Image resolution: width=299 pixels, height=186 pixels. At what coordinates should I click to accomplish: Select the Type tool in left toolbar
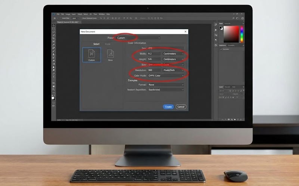[x=54, y=77]
